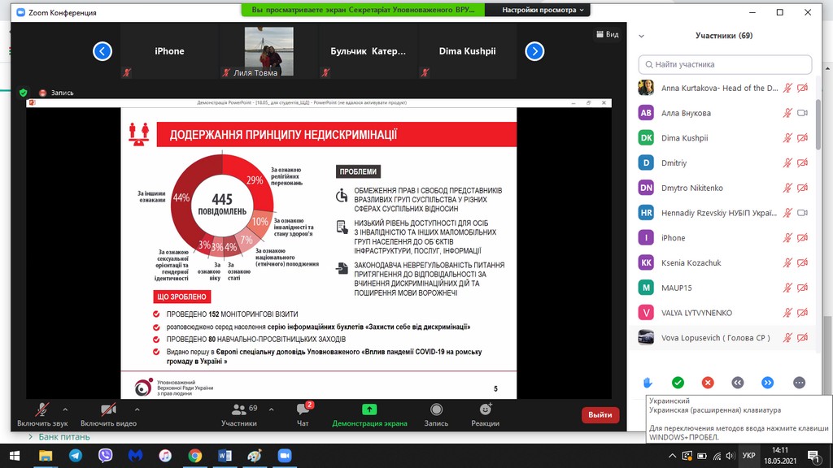833x468 pixels.
Task: Click the Найти участника search field
Action: [x=725, y=64]
